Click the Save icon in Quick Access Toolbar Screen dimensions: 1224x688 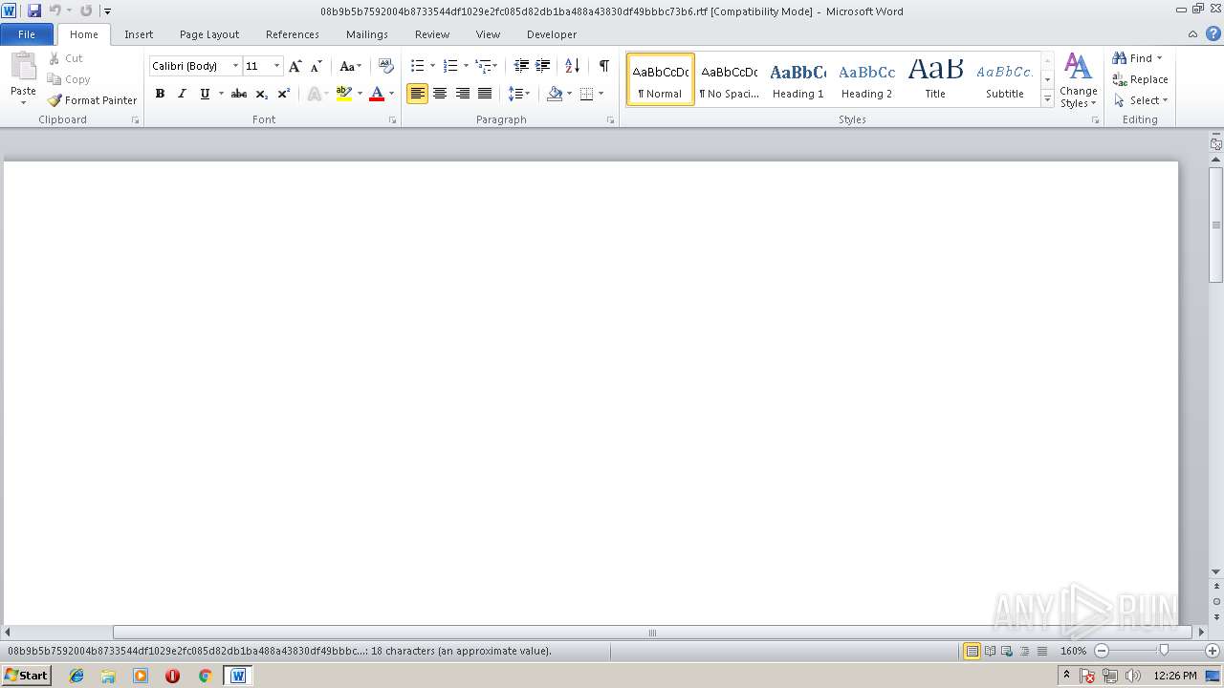(x=34, y=11)
